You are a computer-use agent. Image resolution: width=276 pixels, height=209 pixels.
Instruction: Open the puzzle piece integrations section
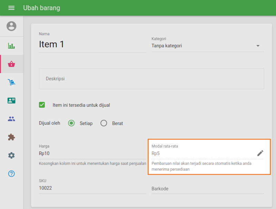(11, 137)
